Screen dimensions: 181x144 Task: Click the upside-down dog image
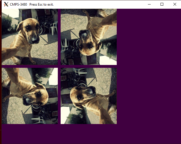point(89,37)
